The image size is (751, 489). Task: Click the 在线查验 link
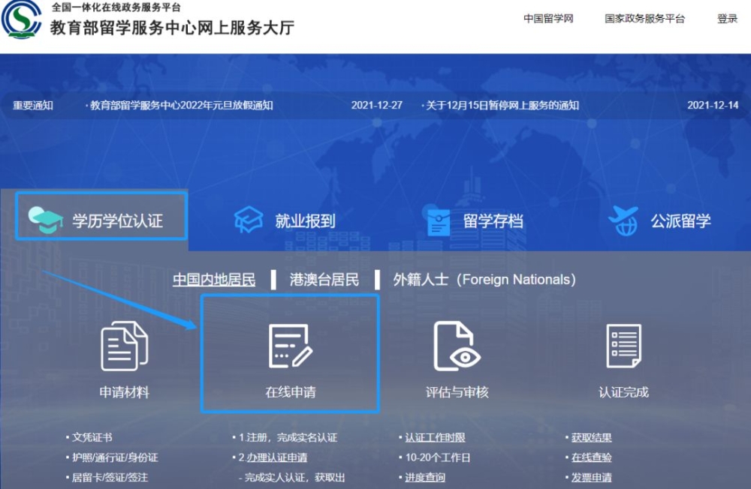click(592, 457)
